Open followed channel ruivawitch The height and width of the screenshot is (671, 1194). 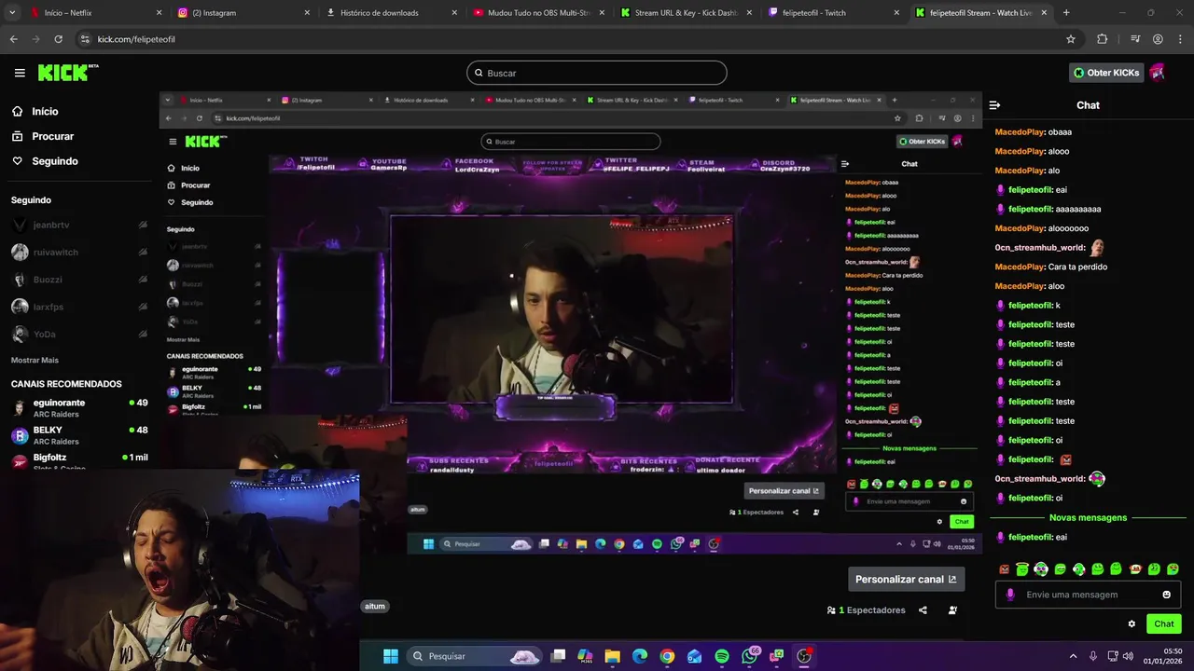tap(79, 253)
